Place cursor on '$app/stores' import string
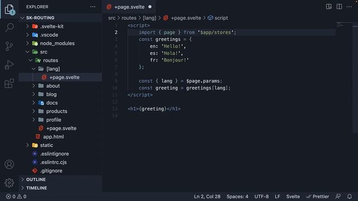 pyautogui.click(x=215, y=32)
